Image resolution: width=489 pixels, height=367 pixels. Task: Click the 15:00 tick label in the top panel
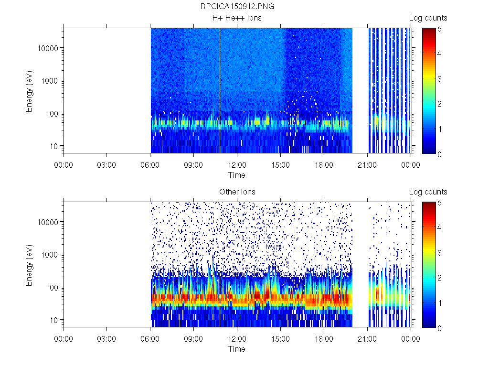tap(280, 165)
